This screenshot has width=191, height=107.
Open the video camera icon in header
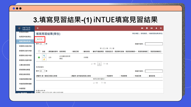point(142,28)
